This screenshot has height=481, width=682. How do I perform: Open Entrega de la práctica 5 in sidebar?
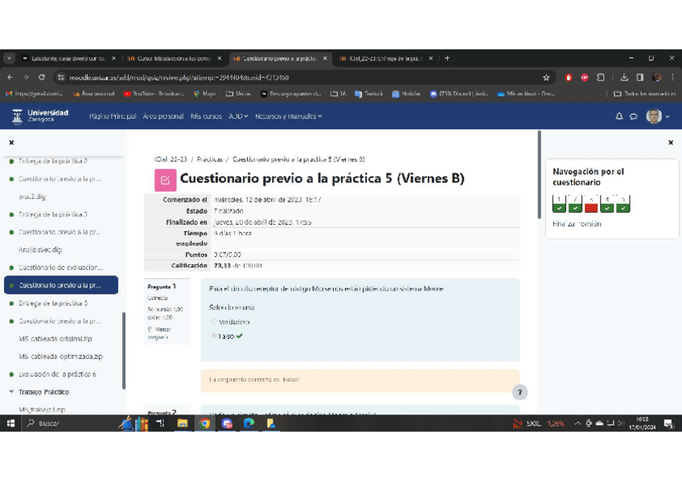coord(53,304)
